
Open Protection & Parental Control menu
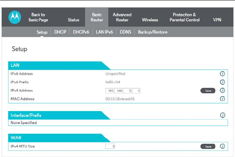pos(185,17)
